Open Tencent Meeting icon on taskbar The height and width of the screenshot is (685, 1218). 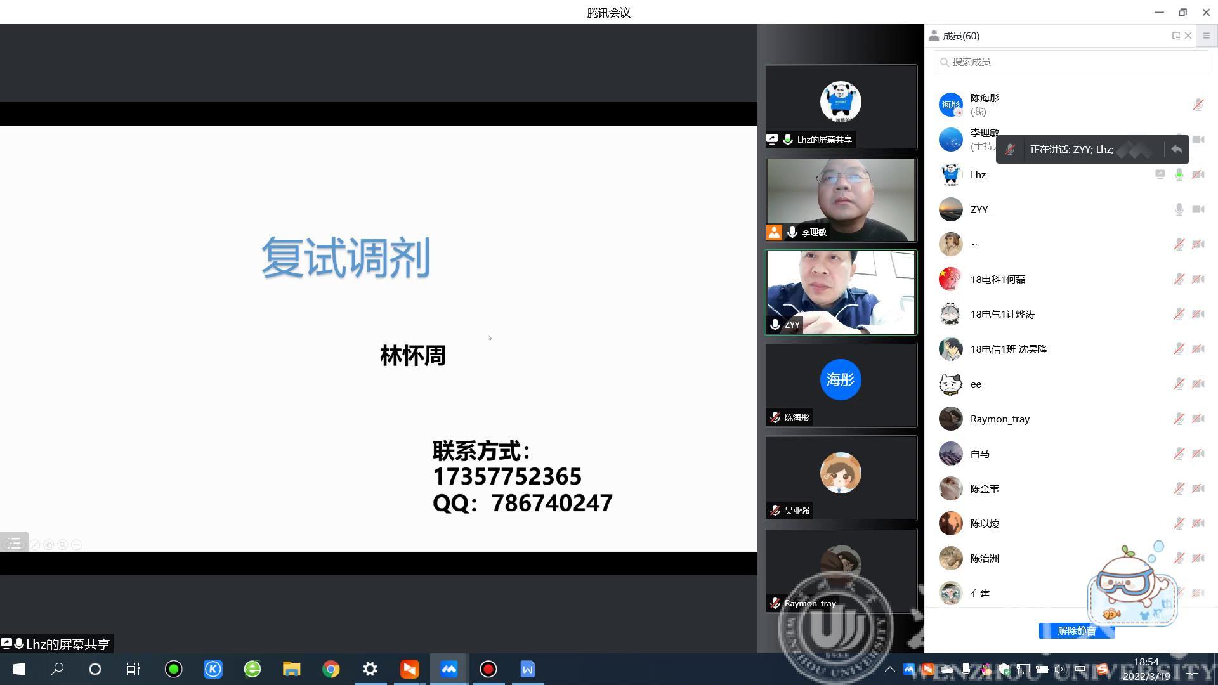(449, 669)
